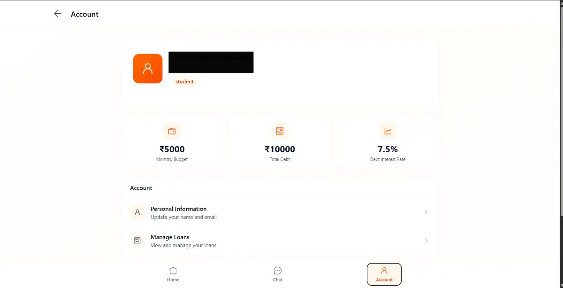Click the loans icon beside Manage Loans
Screen dimensions: 563x288
137,240
